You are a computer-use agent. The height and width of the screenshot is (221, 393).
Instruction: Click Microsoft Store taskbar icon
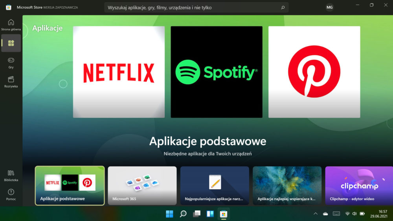tap(224, 214)
